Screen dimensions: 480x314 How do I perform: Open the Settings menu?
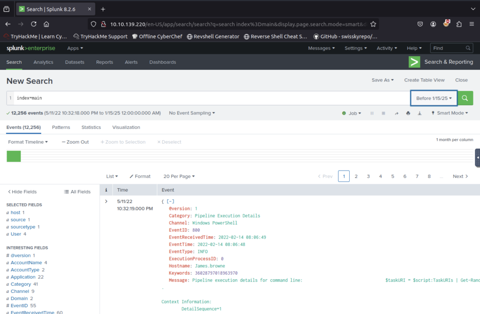[x=356, y=48]
